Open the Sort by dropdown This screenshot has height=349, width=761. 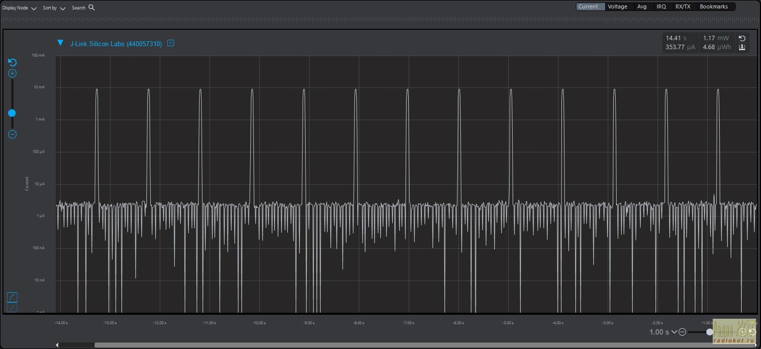point(54,8)
